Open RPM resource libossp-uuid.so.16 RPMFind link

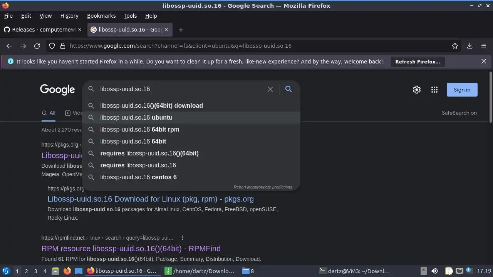(131, 249)
